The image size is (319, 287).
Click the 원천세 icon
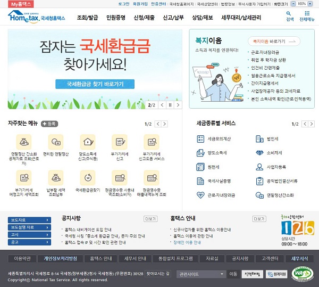point(200,167)
